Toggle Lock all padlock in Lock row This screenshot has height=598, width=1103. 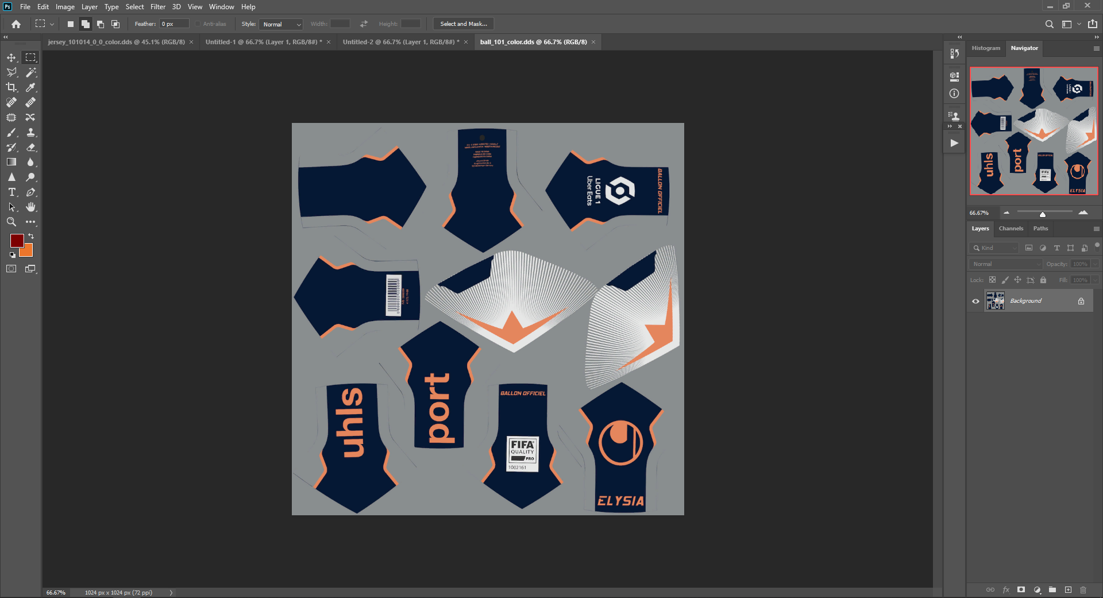[x=1043, y=280]
